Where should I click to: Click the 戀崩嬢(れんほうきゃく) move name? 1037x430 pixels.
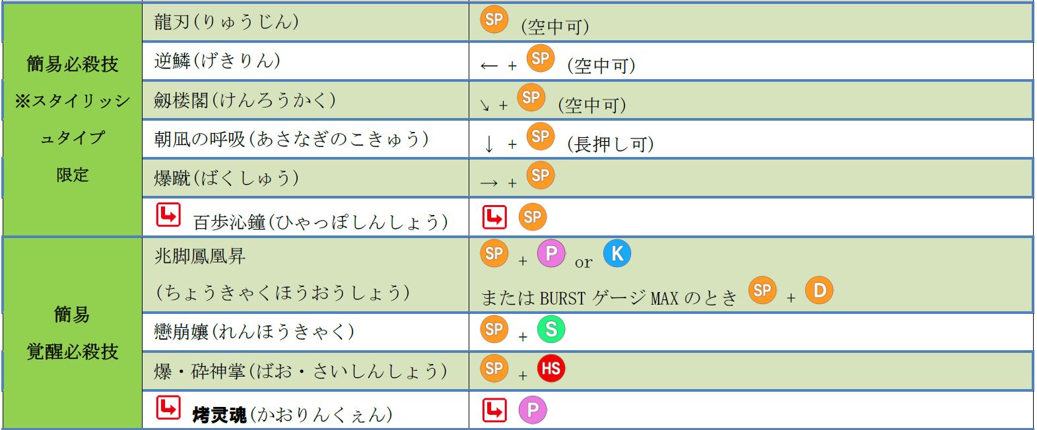(254, 331)
